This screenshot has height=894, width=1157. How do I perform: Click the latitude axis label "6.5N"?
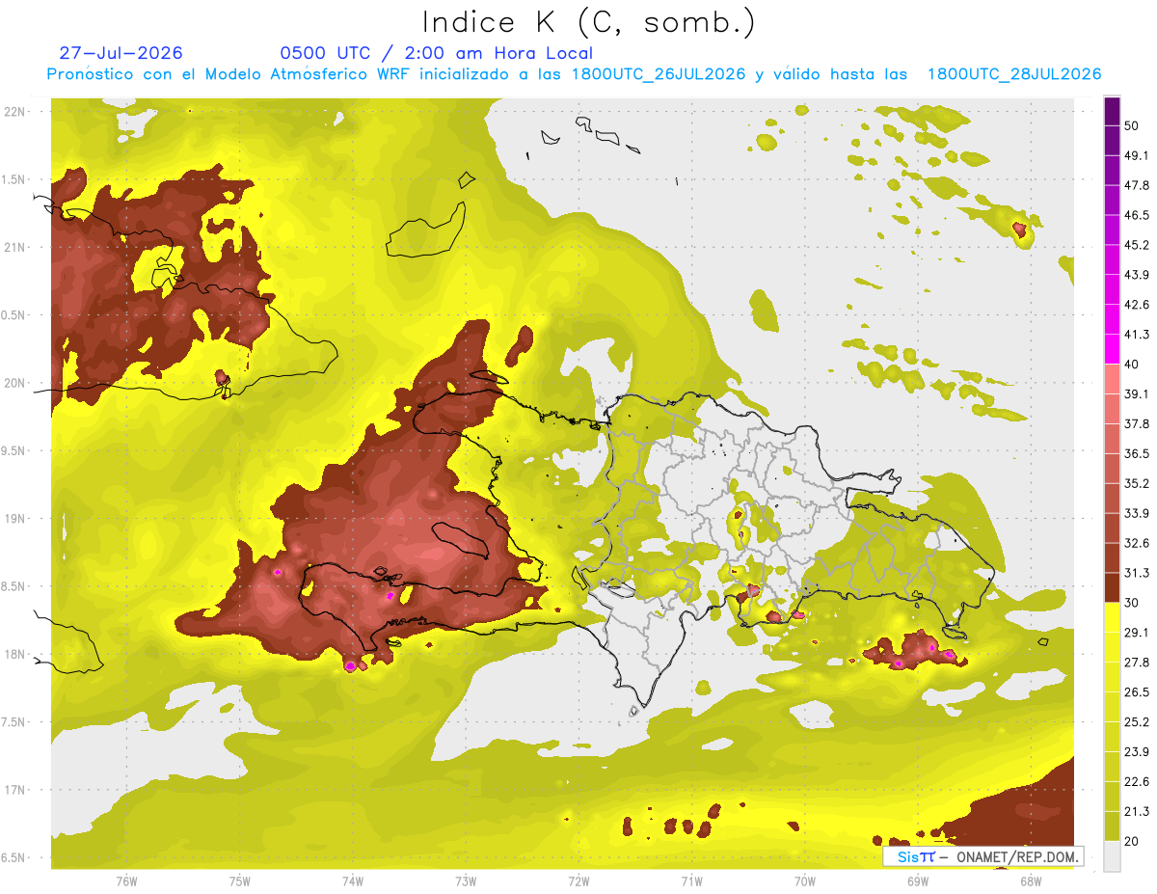click(x=14, y=857)
